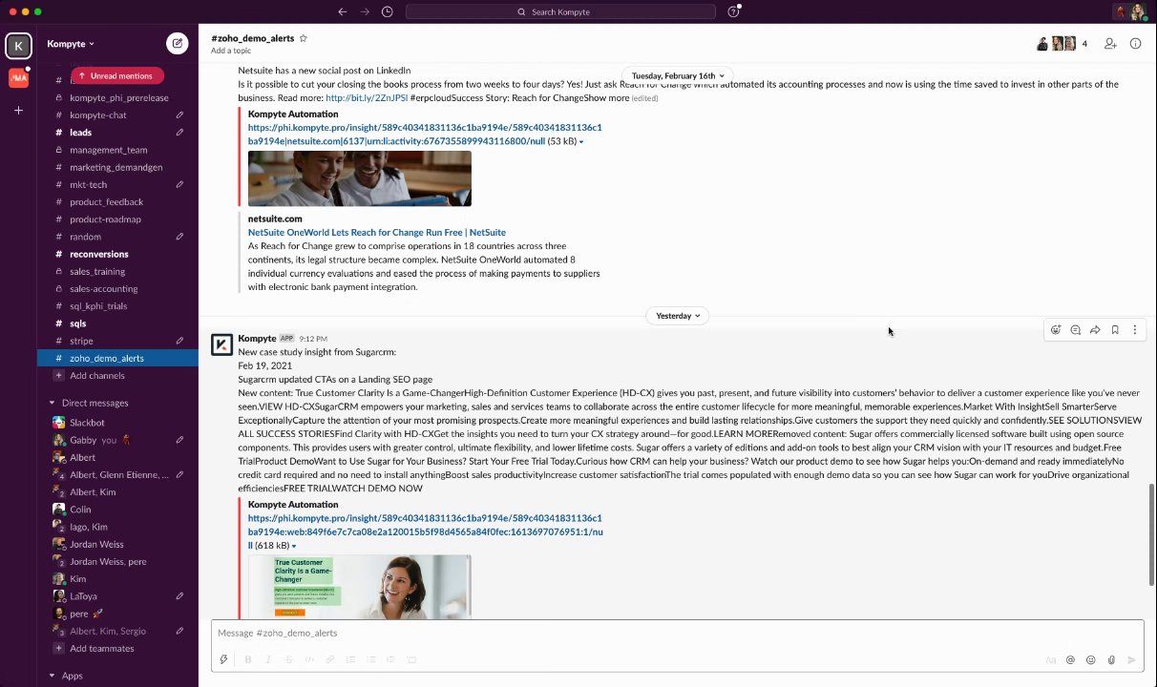Click the Message #zoho_demo_alerts input
The width and height of the screenshot is (1157, 687).
pyautogui.click(x=677, y=633)
